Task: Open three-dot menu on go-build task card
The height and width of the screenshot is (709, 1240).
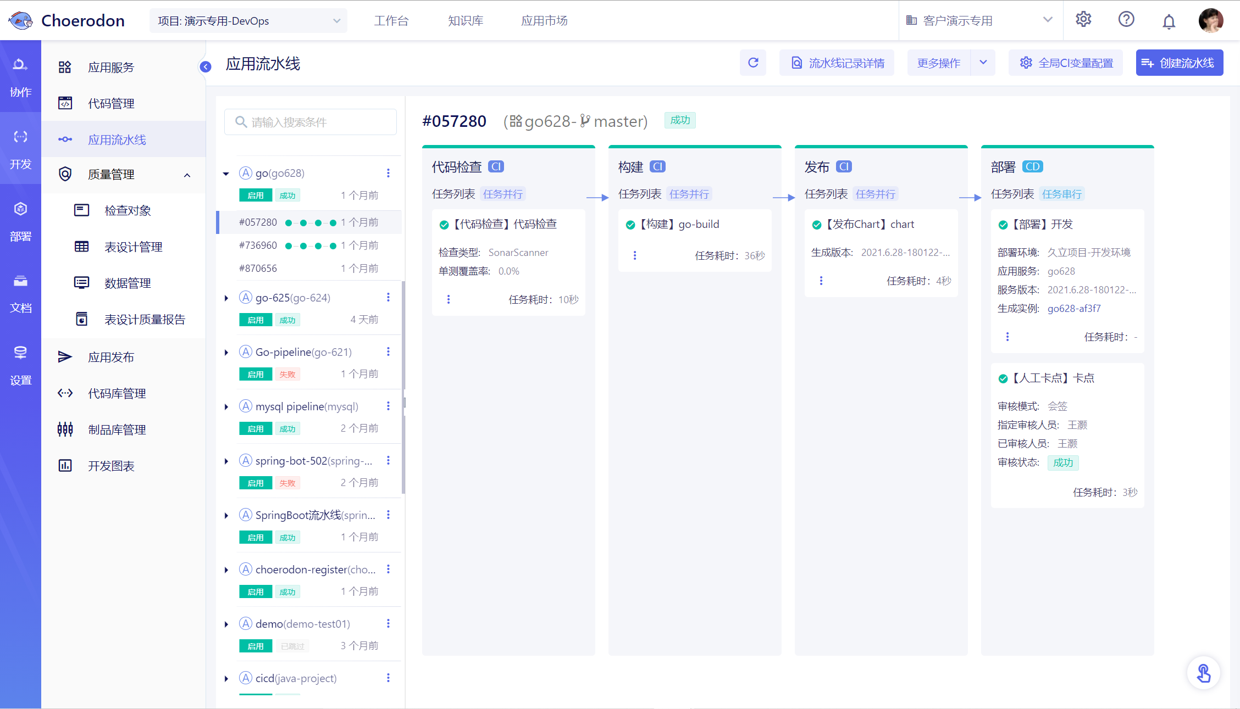Action: (635, 255)
